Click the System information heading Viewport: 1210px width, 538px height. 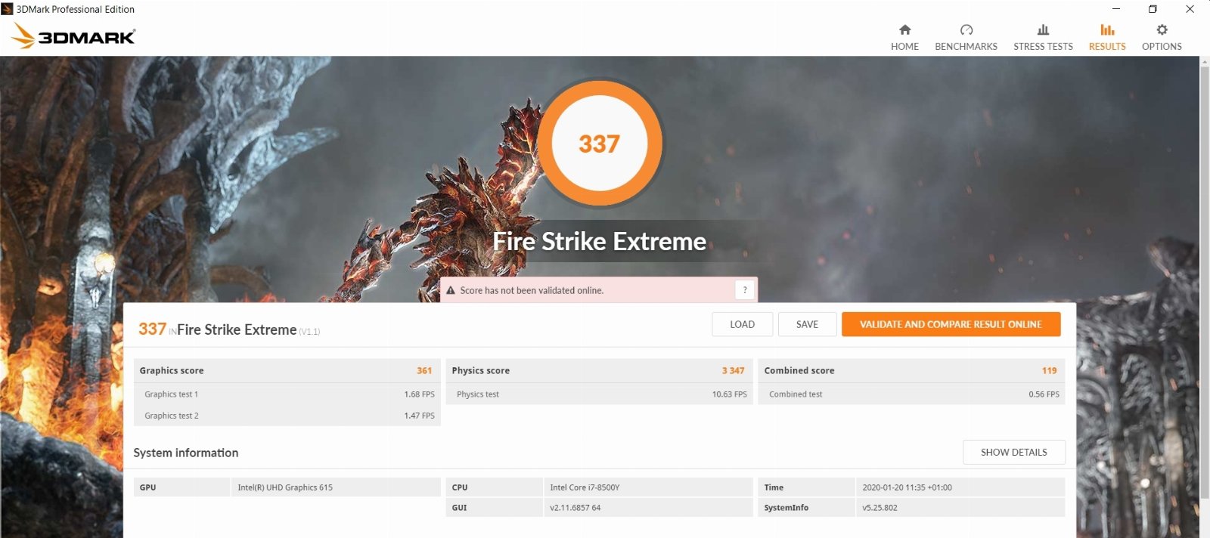click(x=186, y=453)
